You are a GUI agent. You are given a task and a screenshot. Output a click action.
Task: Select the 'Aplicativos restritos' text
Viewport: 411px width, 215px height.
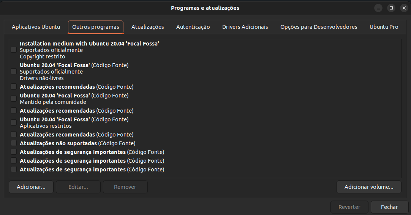[46, 126]
